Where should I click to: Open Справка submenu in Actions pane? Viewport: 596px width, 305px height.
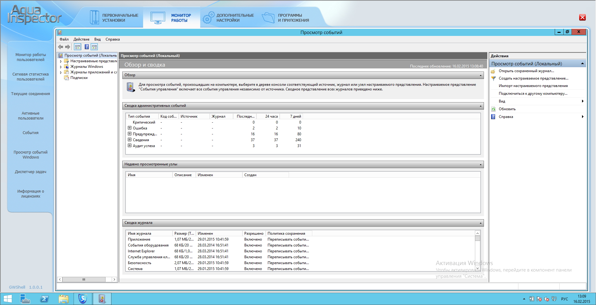click(x=537, y=117)
